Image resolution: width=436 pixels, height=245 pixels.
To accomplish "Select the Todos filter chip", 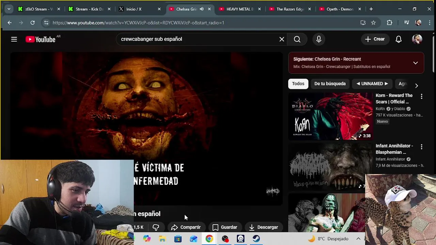I will [298, 84].
